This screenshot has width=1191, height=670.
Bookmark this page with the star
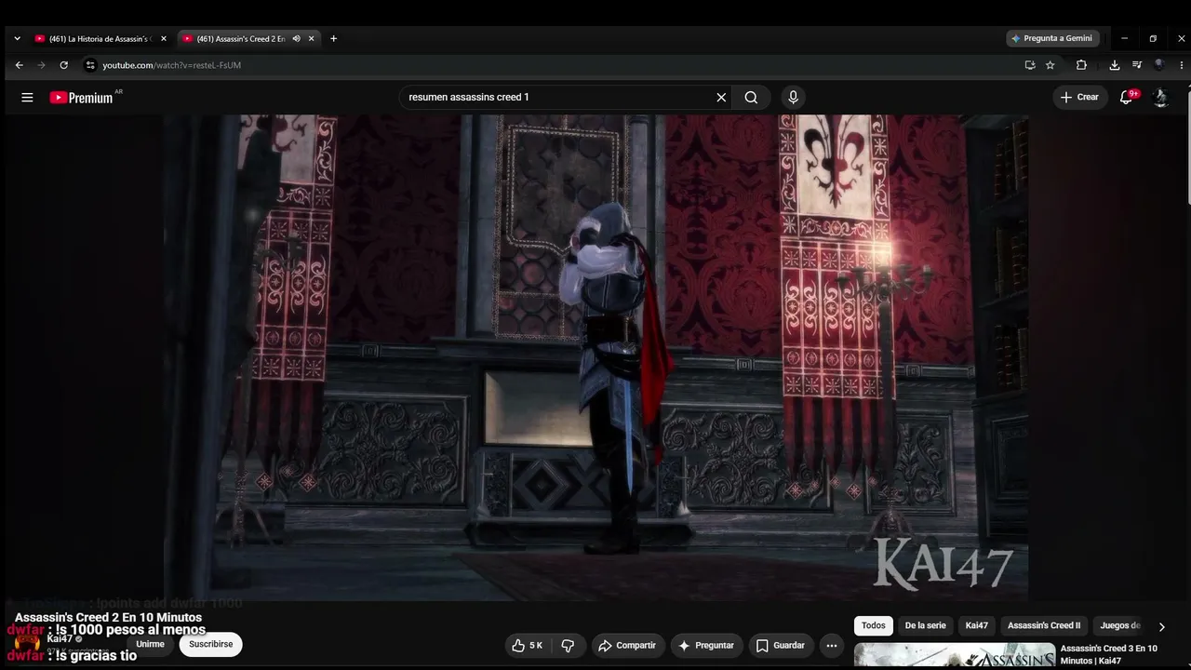1050,65
